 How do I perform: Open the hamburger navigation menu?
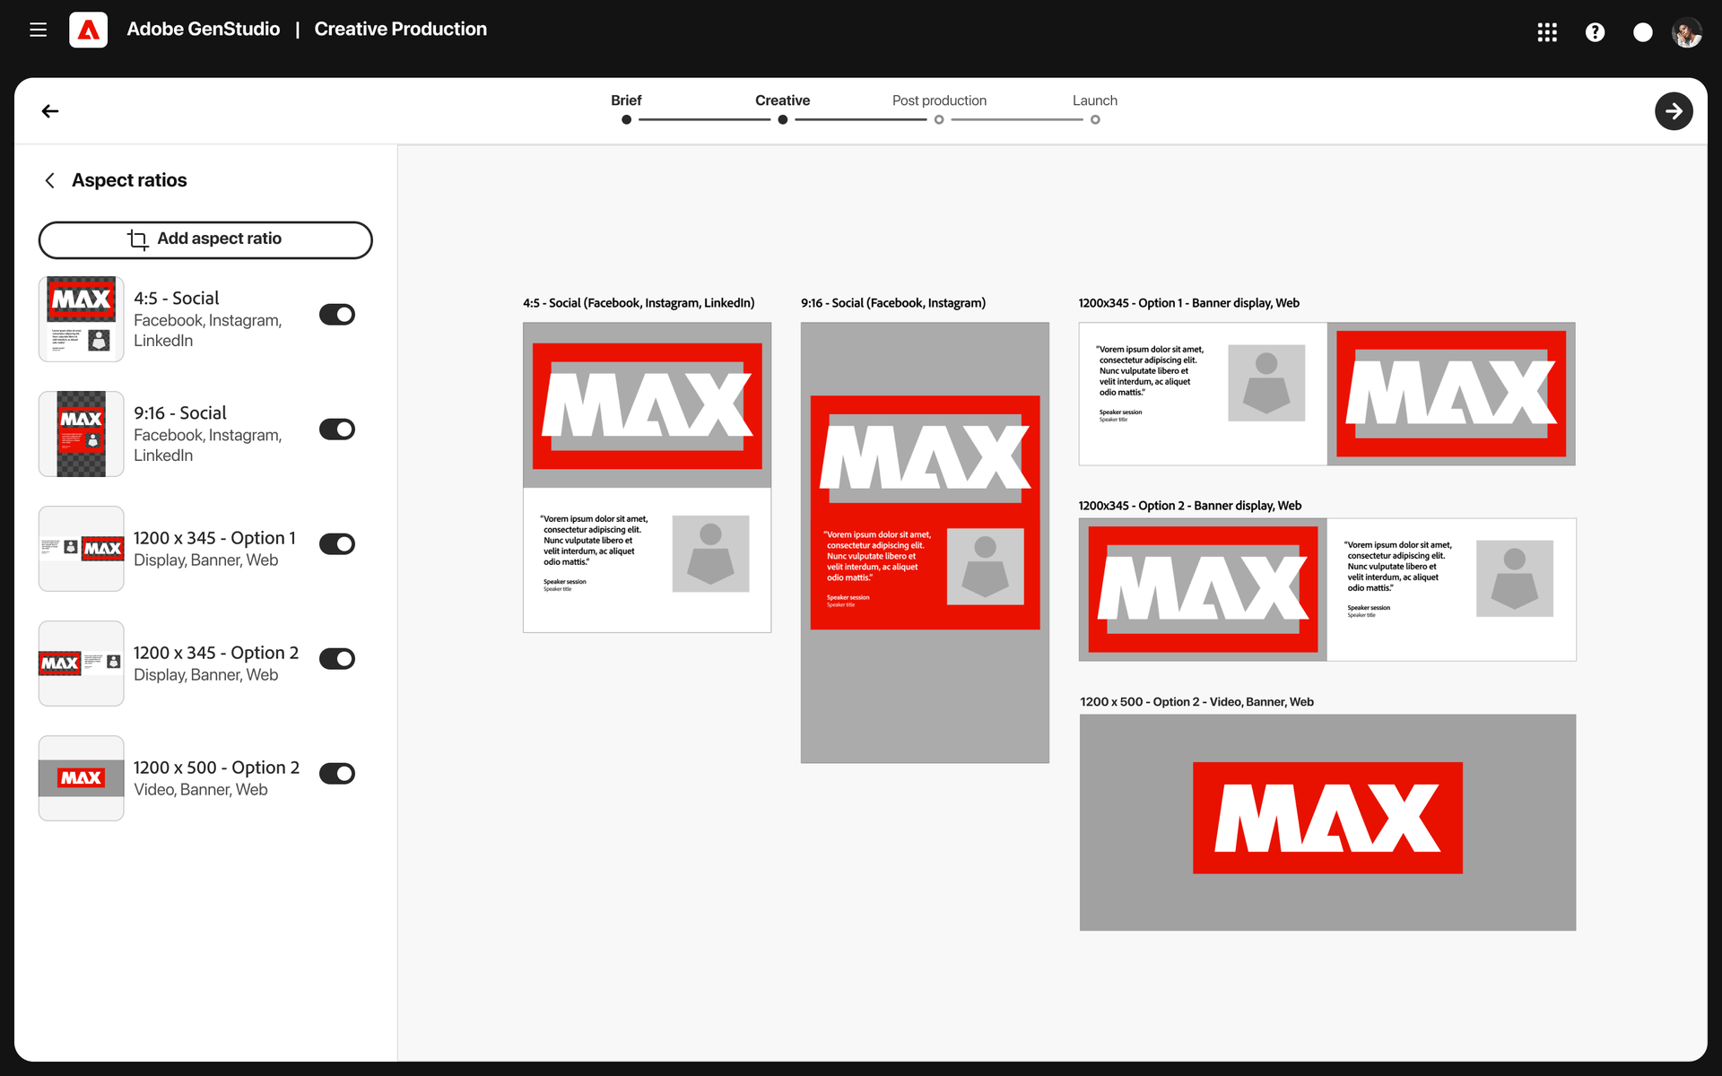[x=38, y=30]
